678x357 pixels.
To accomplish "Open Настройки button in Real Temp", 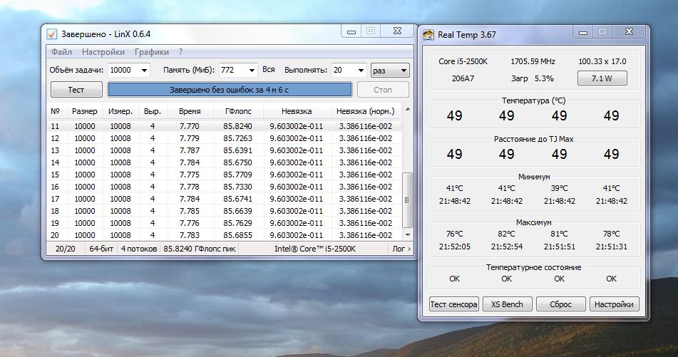I will [x=614, y=304].
